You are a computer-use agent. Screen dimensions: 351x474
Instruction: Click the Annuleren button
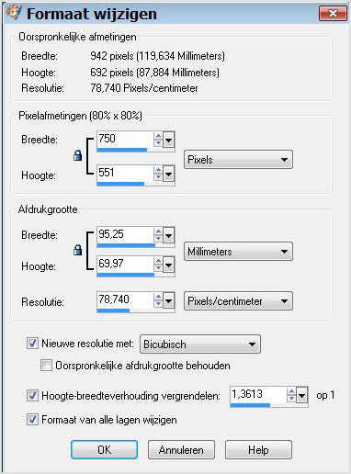[x=181, y=449]
